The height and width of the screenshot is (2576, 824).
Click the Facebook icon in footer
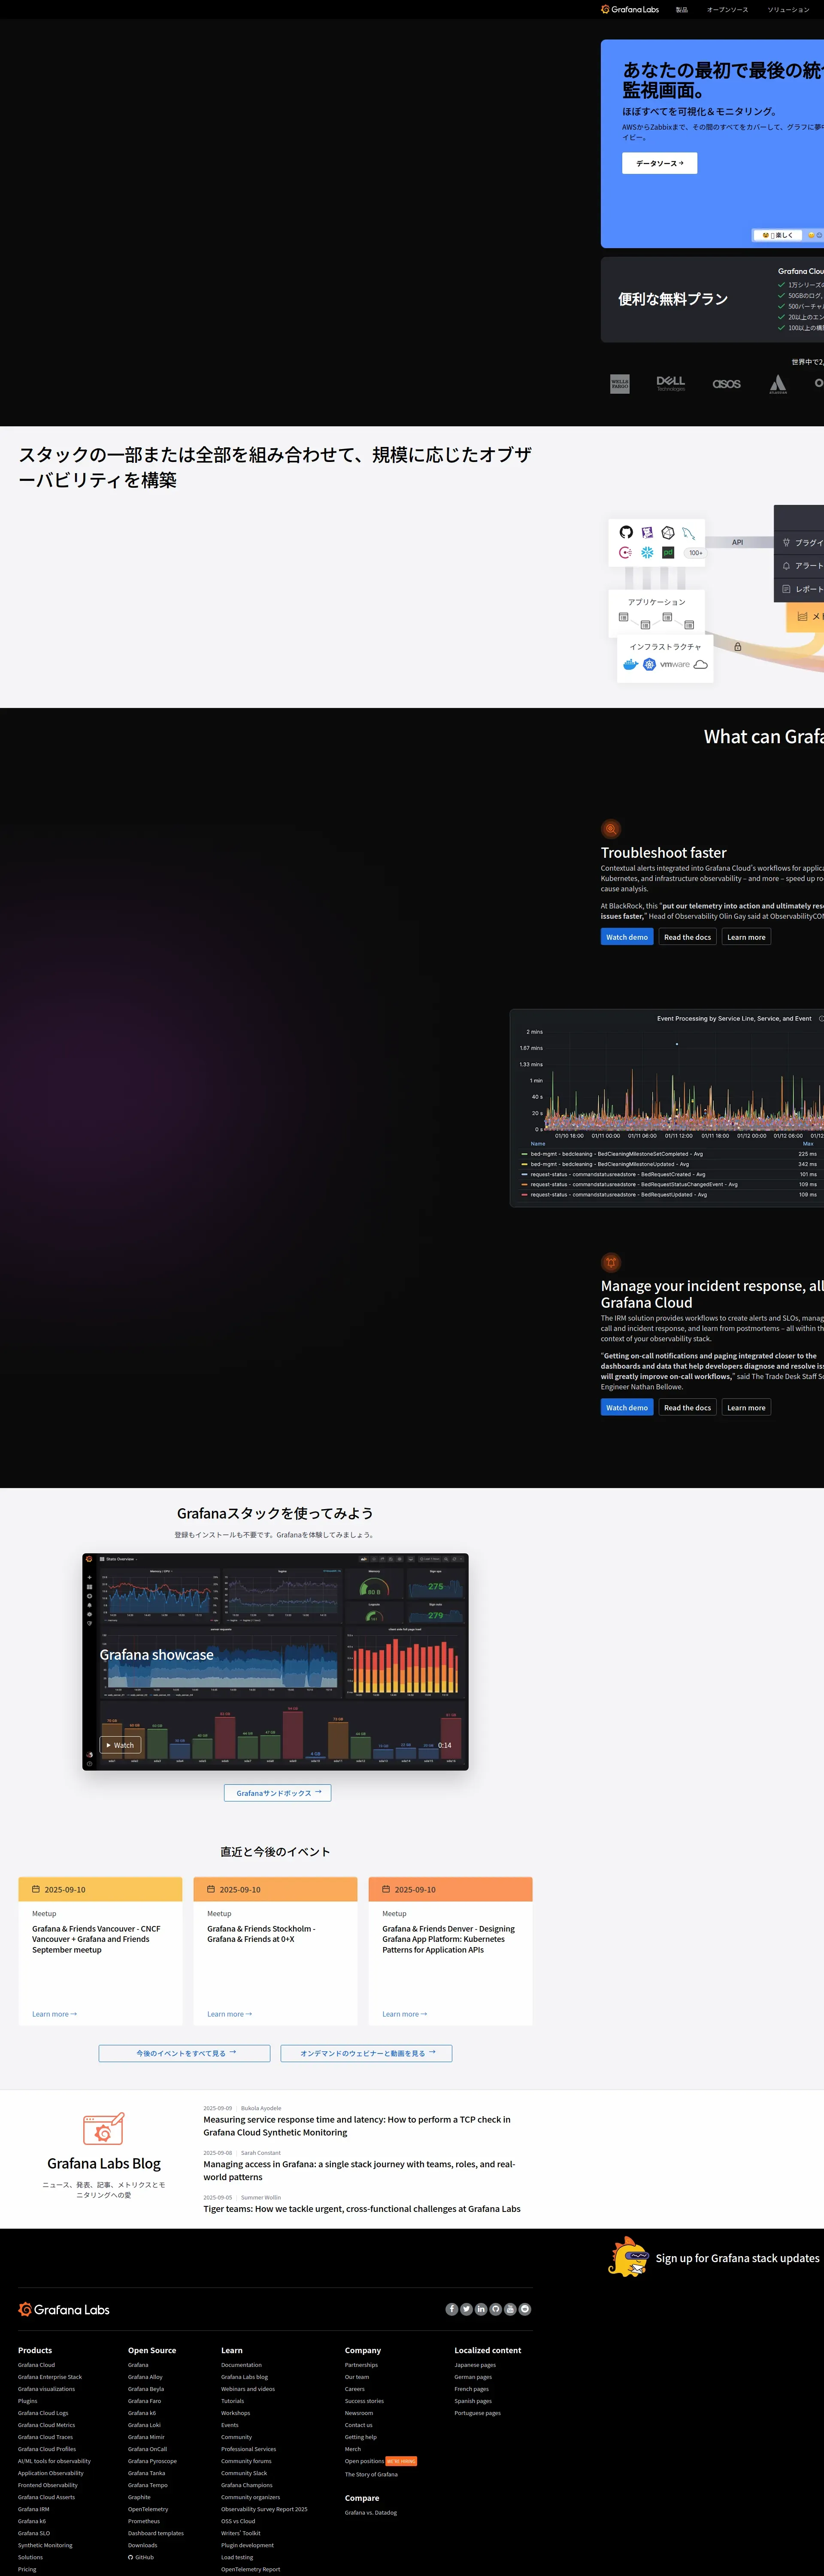pos(452,2309)
